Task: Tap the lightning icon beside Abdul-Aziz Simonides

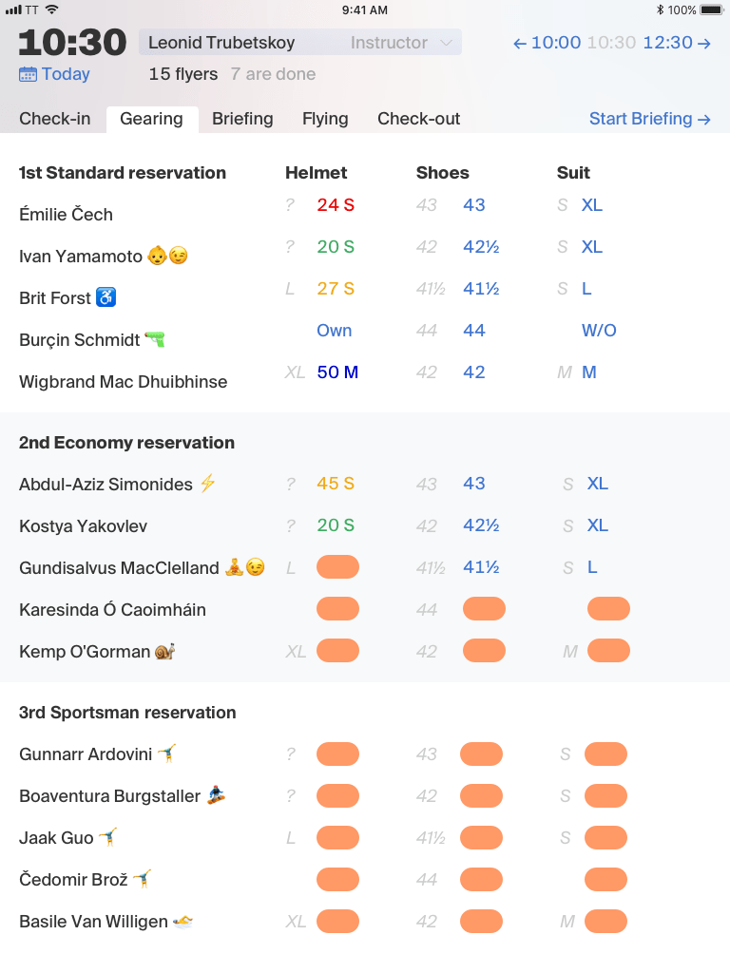Action: coord(207,483)
